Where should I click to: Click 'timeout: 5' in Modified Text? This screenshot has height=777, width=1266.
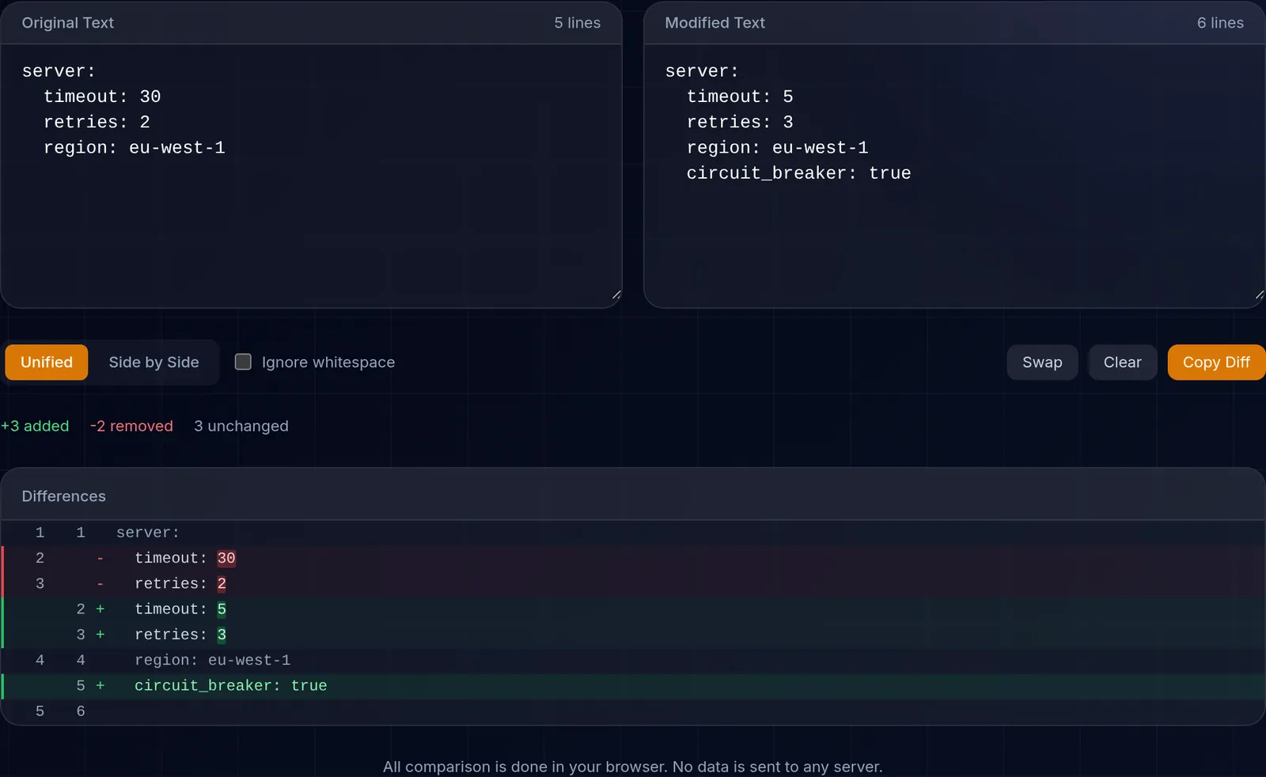click(740, 97)
